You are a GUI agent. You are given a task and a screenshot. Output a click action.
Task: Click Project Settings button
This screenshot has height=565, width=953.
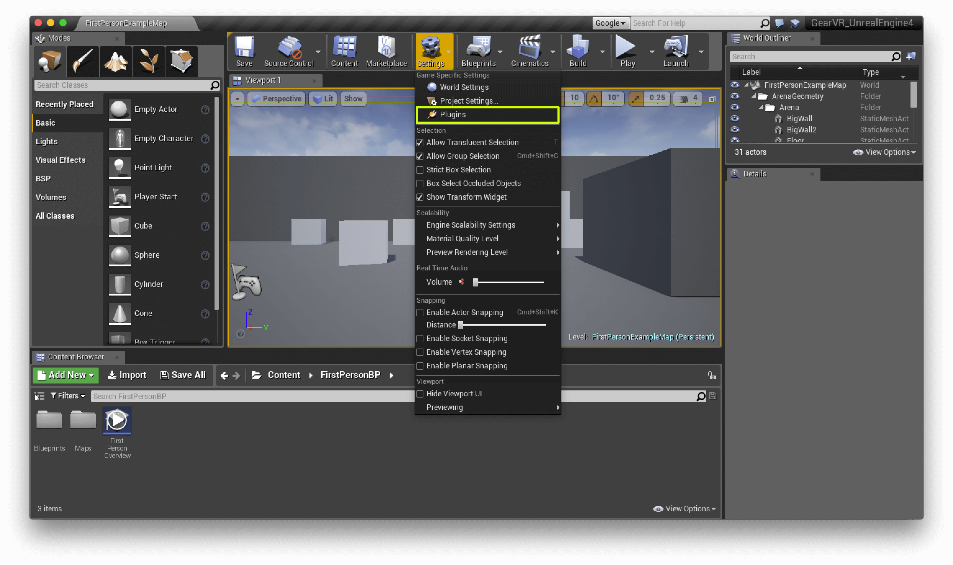coord(468,101)
